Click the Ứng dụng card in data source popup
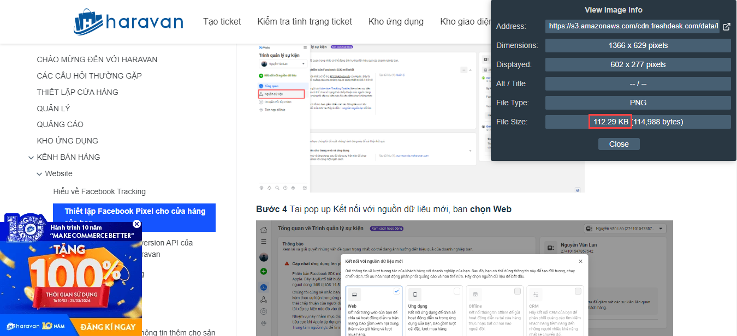 click(435, 311)
